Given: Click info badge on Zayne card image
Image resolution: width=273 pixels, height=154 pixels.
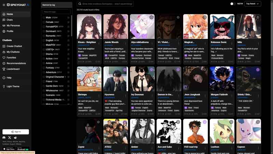Looking at the screenshot, I should point(98,122).
